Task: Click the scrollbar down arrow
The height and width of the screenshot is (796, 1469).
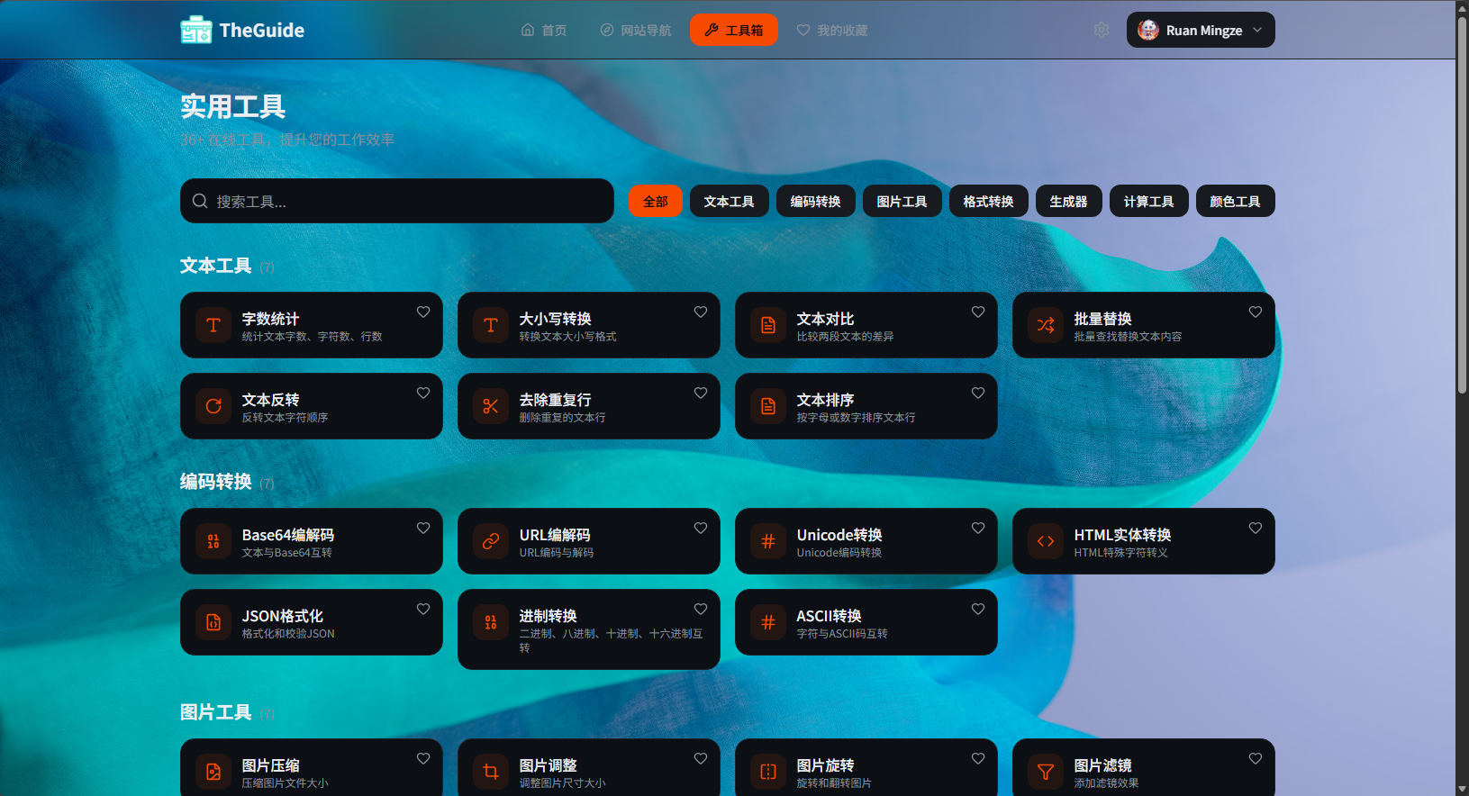Action: coord(1463,789)
